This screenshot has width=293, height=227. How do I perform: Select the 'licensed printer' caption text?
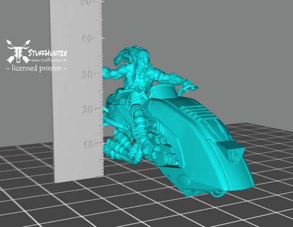point(37,68)
